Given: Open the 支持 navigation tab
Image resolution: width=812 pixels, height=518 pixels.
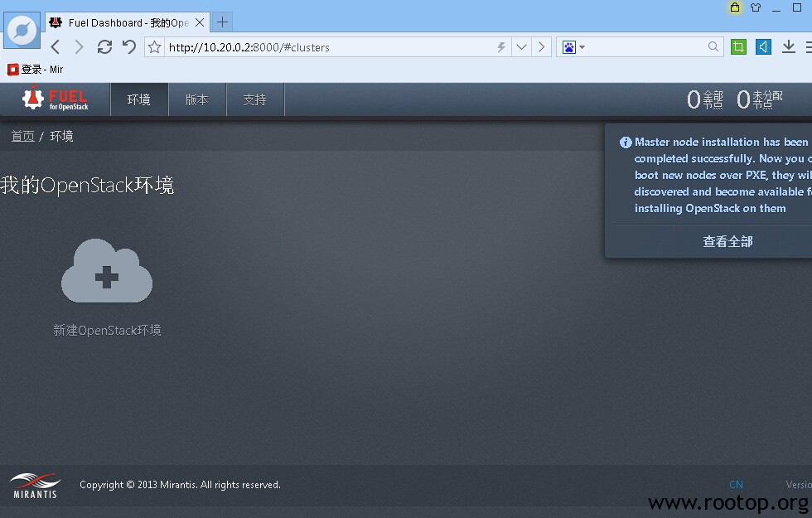Looking at the screenshot, I should click(x=255, y=99).
